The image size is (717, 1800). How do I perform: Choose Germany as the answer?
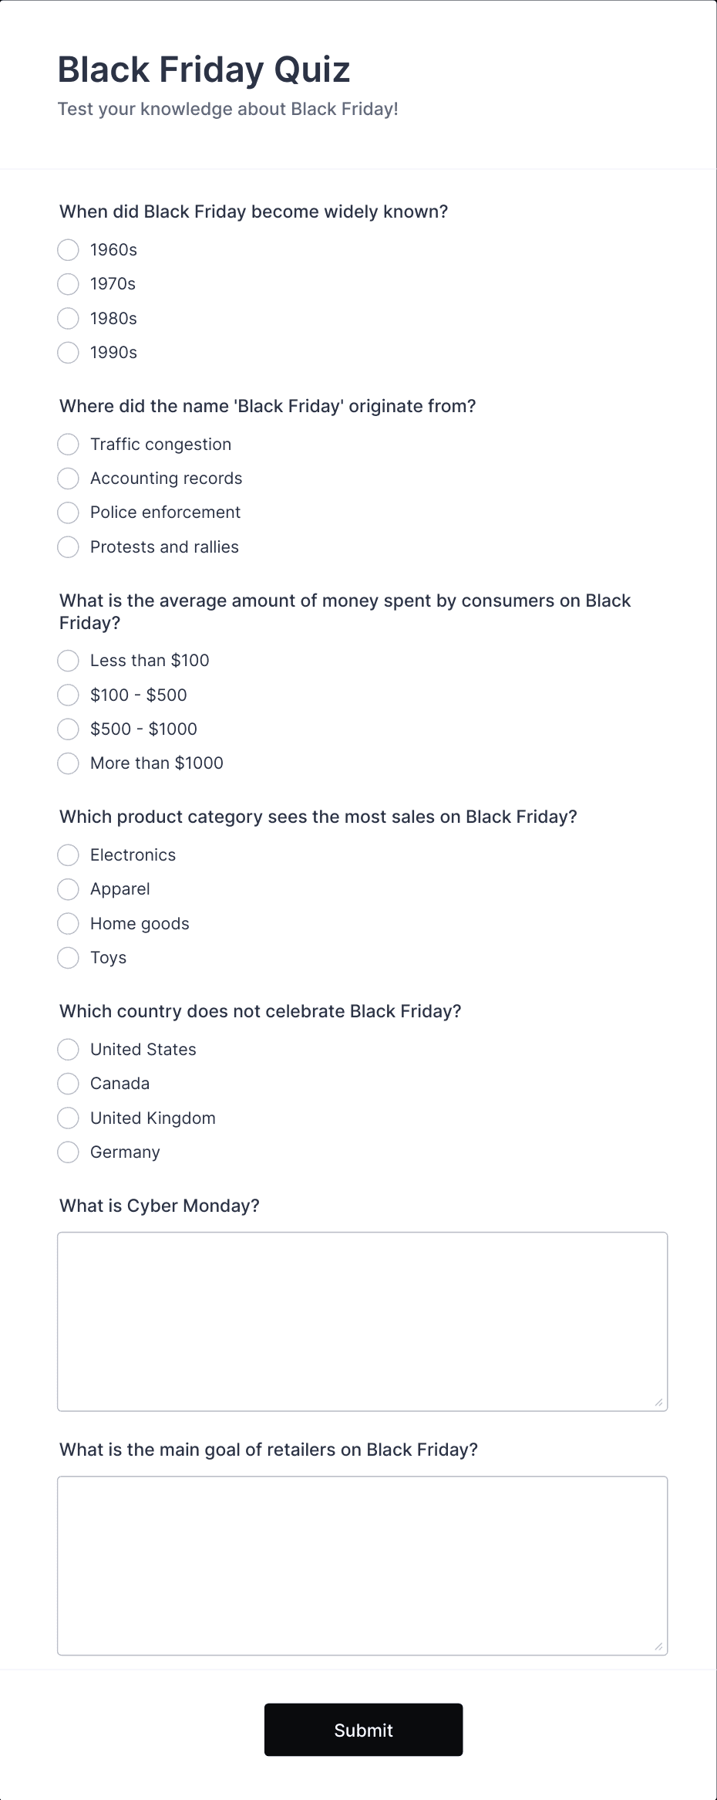(68, 1152)
